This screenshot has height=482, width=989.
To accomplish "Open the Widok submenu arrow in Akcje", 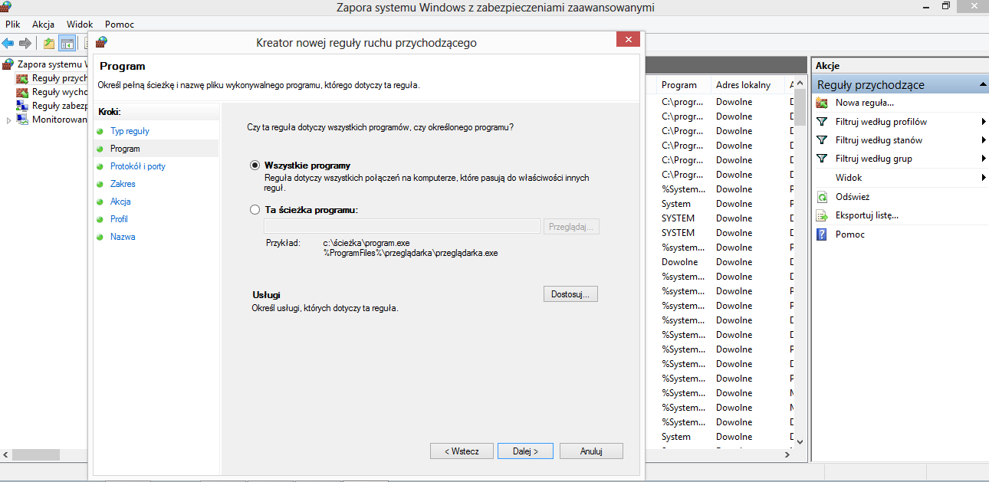I will pyautogui.click(x=983, y=178).
